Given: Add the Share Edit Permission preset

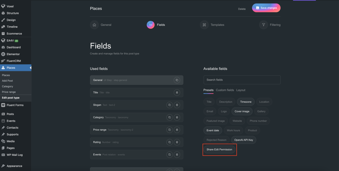Looking at the screenshot, I should tap(219, 149).
